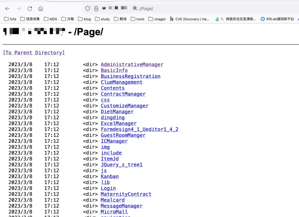Open the ItemJd directory link
The height and width of the screenshot is (217, 299).
point(110,159)
